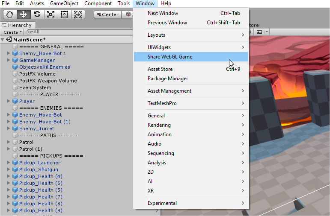The width and height of the screenshot is (330, 216).
Task: Click the Player prefab cube icon
Action: click(x=15, y=101)
